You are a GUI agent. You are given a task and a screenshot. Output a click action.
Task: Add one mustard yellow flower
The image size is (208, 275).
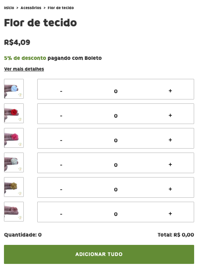(x=170, y=189)
